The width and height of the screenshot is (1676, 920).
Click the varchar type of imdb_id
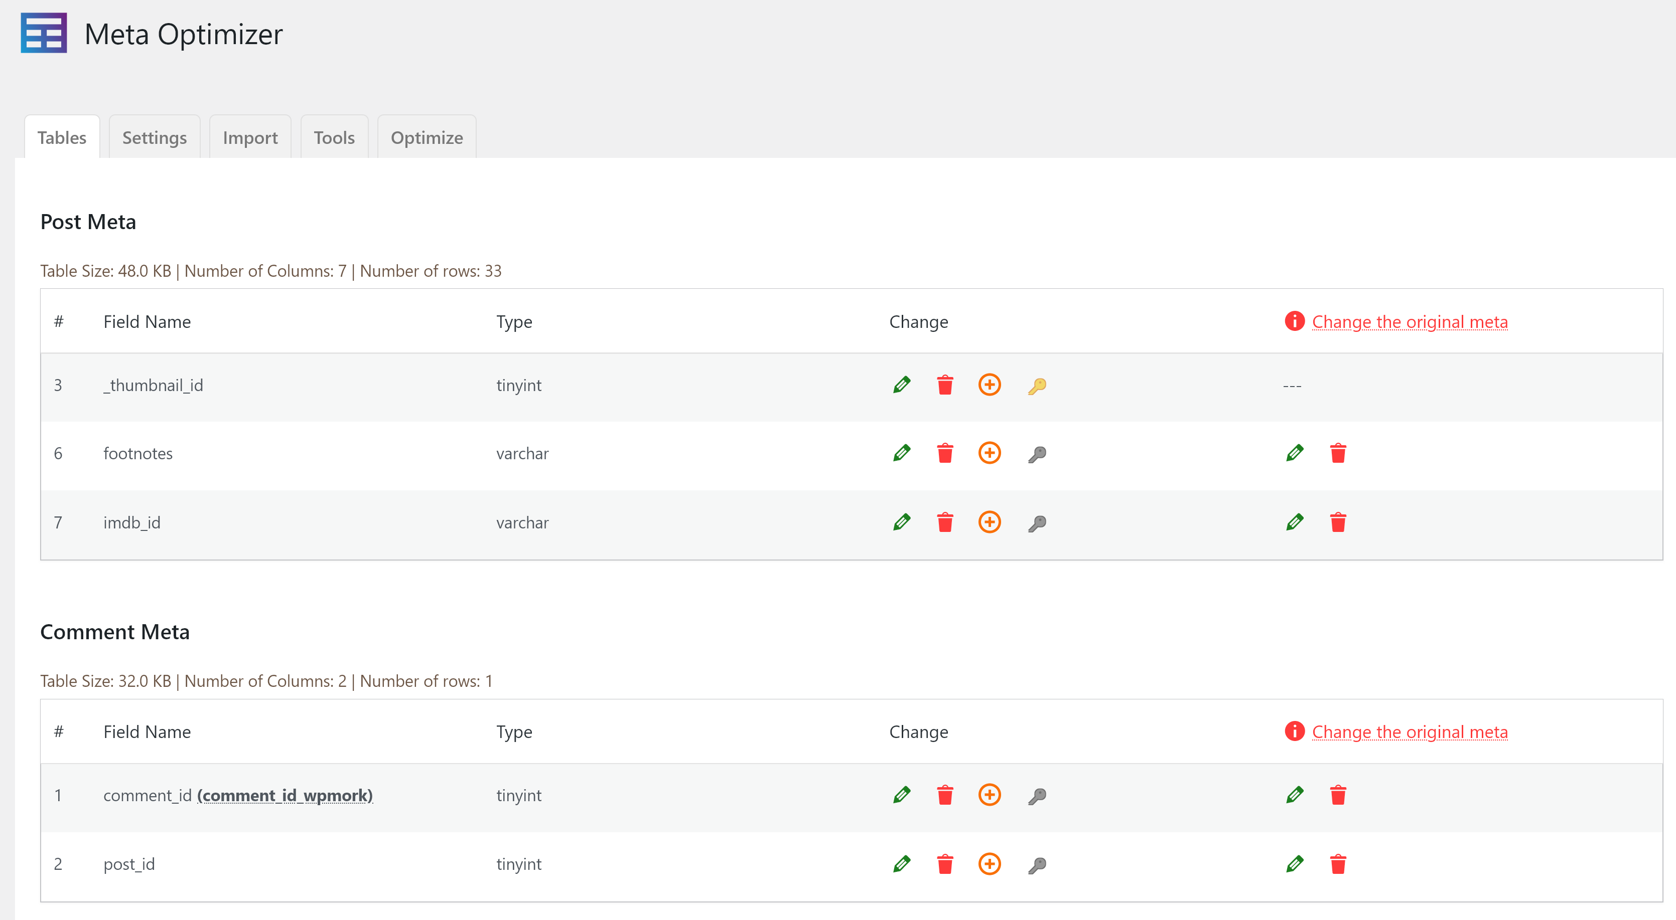[522, 523]
